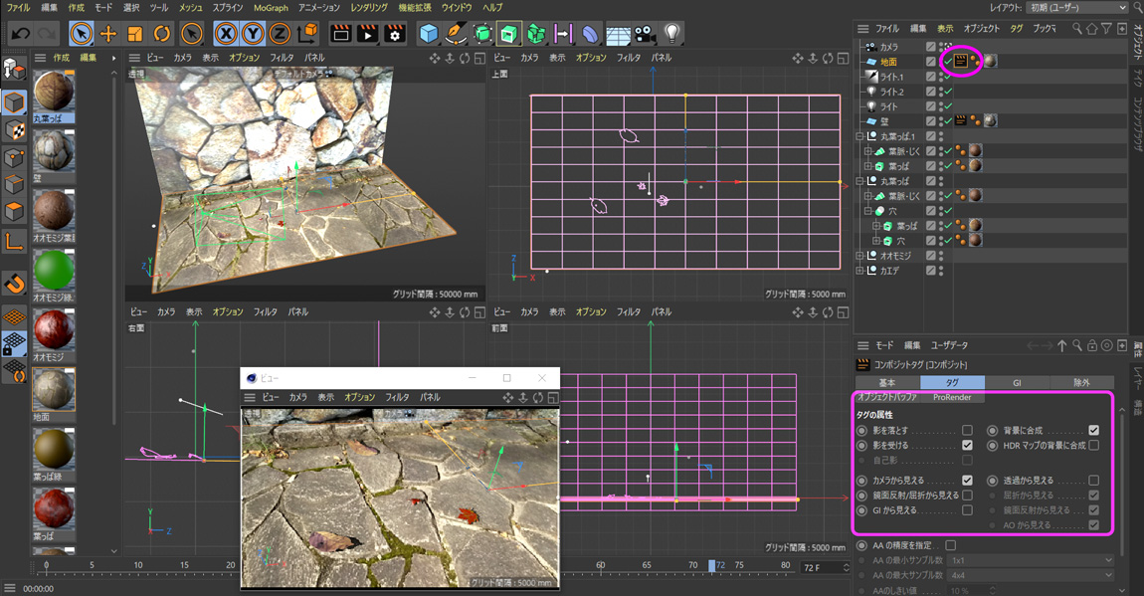Click the ProRender tab button
Viewport: 1144px width, 596px height.
pos(952,398)
